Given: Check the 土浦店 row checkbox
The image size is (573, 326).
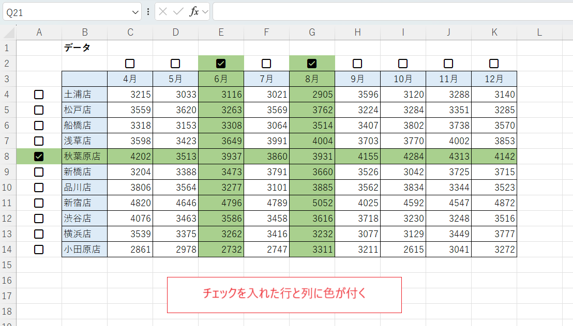Looking at the screenshot, I should 39,95.
